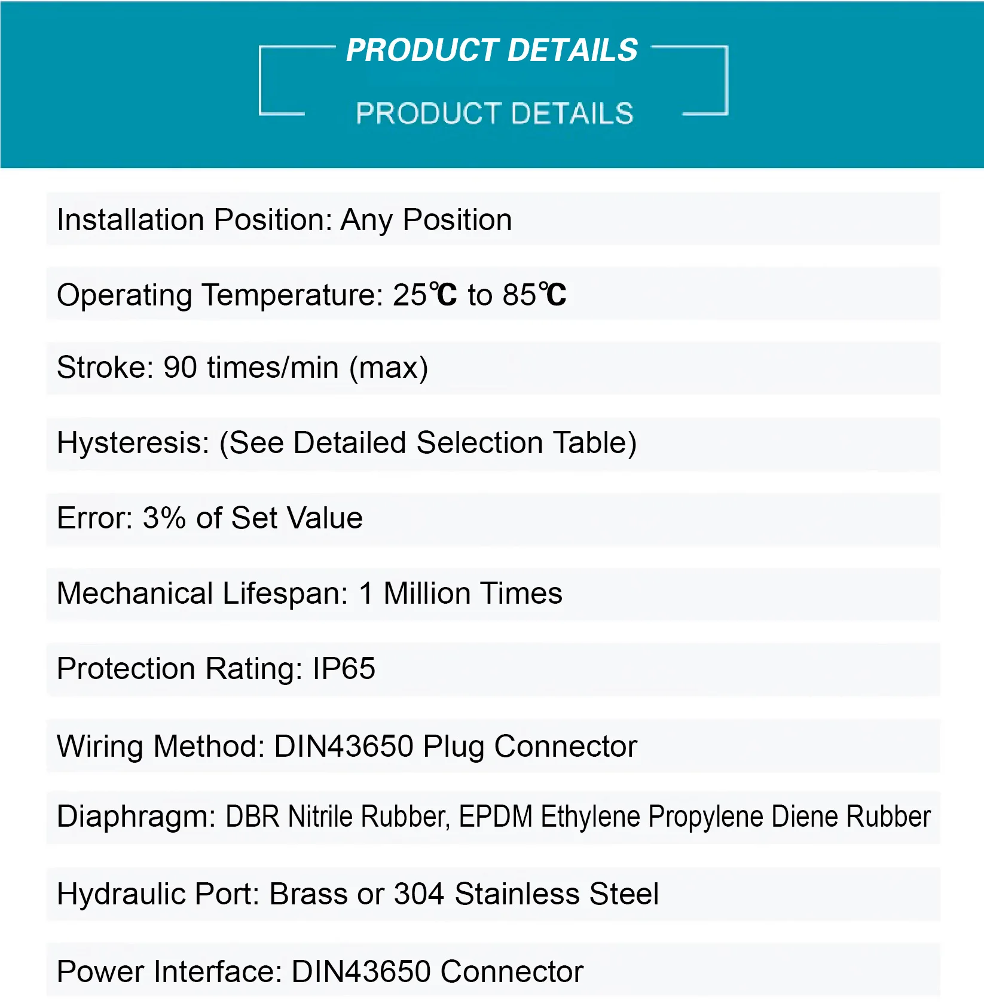Select the Installation Position row

(x=493, y=219)
